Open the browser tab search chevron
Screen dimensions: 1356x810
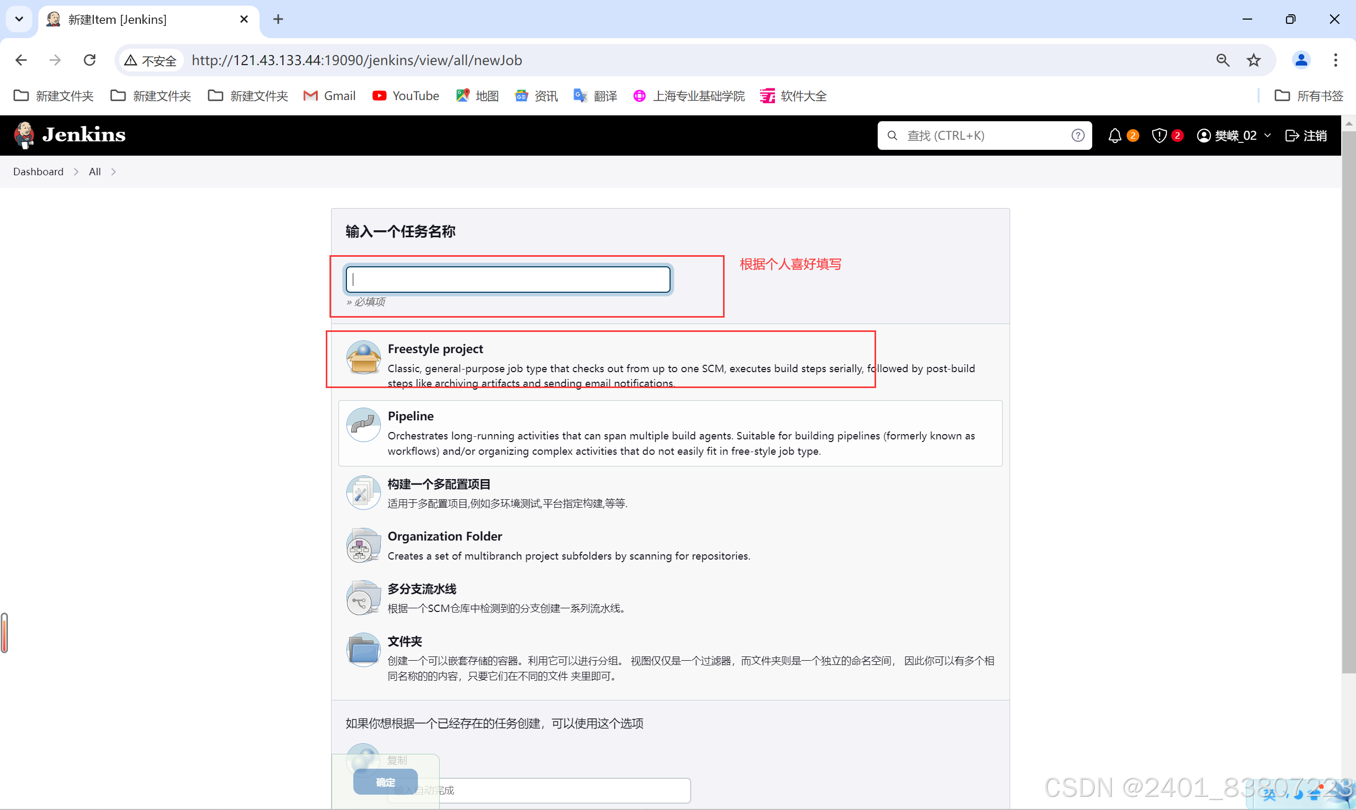(19, 19)
